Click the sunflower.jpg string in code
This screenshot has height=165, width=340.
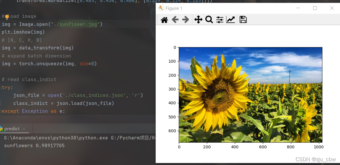[78, 24]
